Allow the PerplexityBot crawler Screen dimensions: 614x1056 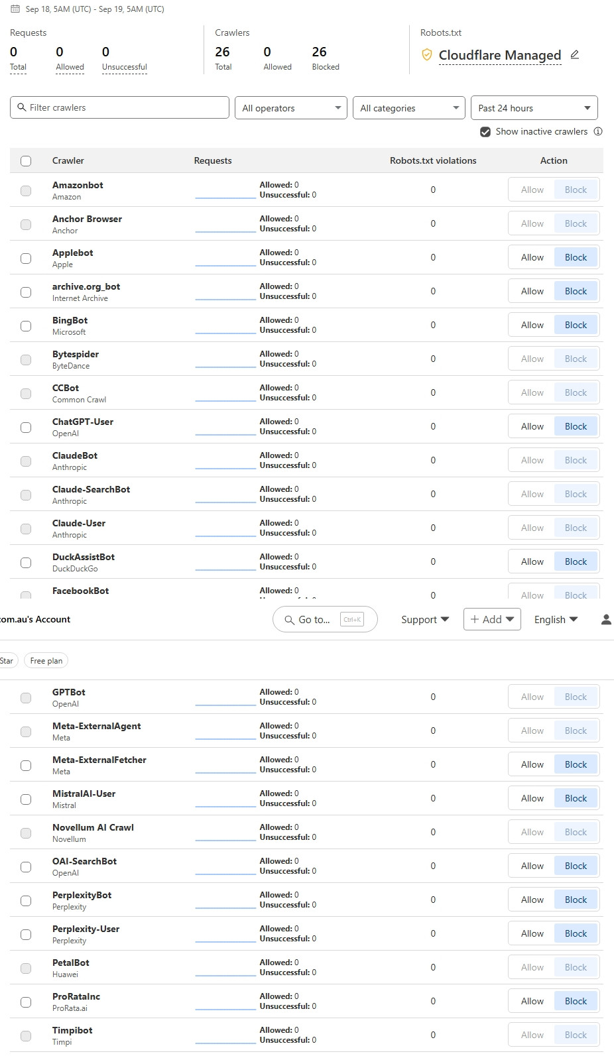tap(532, 900)
